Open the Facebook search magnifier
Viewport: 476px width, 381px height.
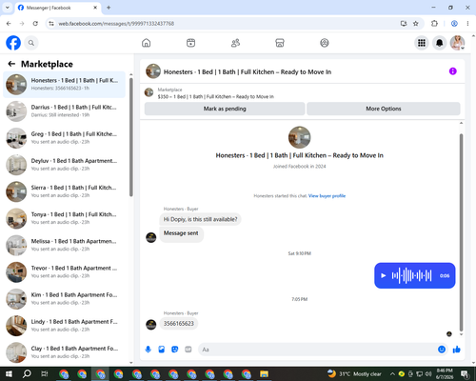tap(31, 43)
